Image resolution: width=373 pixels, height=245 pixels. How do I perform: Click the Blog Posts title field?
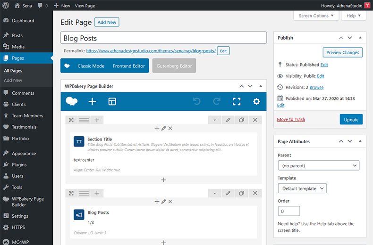pyautogui.click(x=163, y=38)
